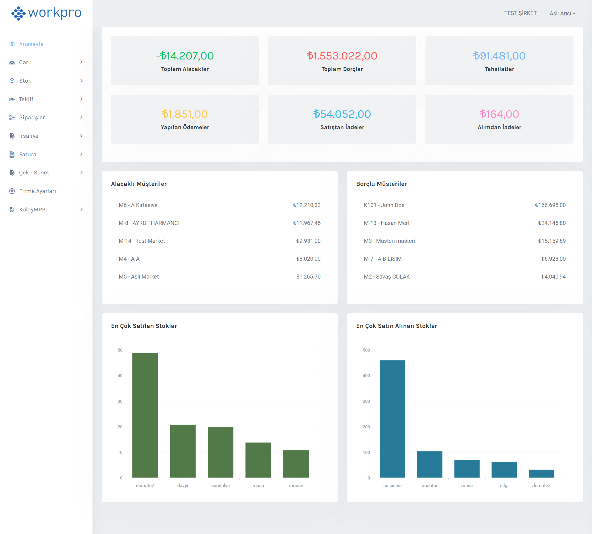The width and height of the screenshot is (592, 534).
Task: Open the Toplam Borçlar card
Action: (342, 61)
